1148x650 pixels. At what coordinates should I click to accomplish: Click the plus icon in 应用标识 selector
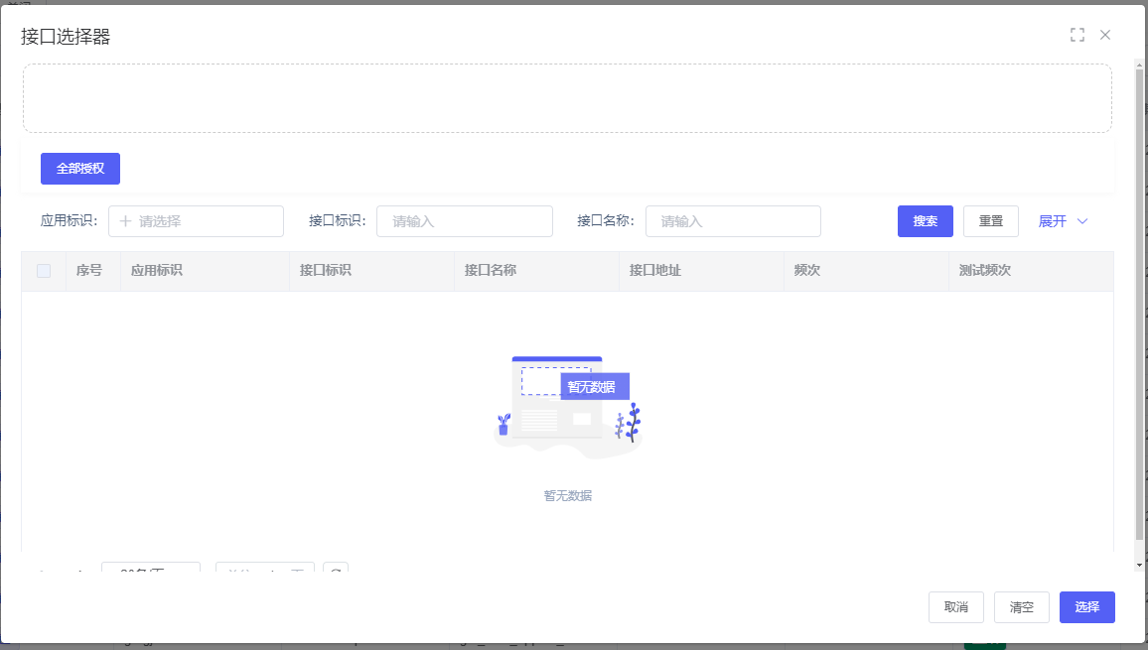(x=125, y=221)
